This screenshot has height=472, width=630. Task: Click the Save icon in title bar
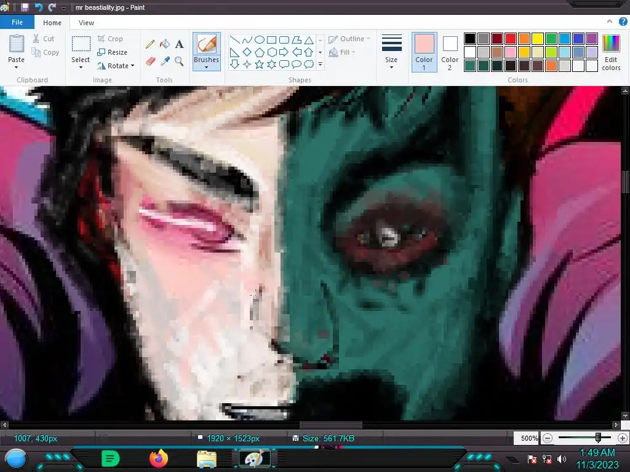[x=25, y=7]
